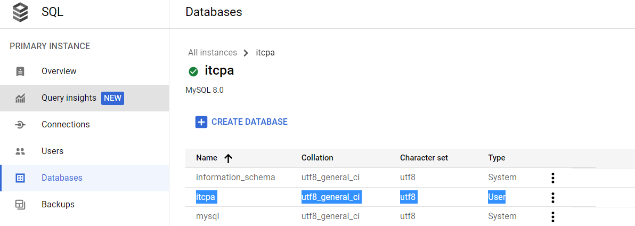Select the mysql database row name
This screenshot has height=226, width=635.
coord(207,216)
